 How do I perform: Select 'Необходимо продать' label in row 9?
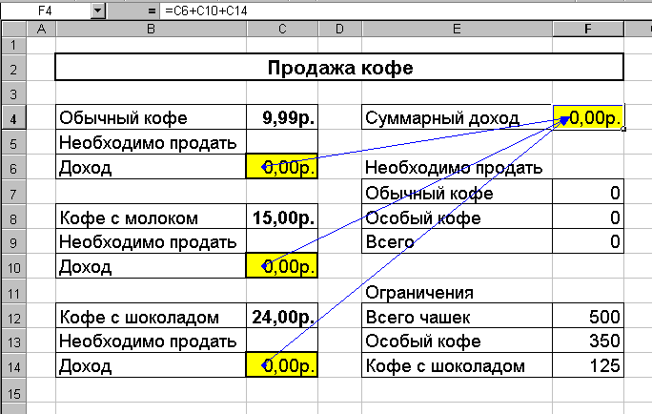[x=151, y=241]
